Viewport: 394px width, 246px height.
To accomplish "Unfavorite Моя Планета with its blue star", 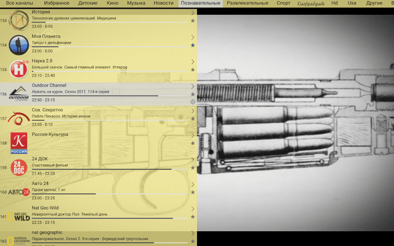I will tap(193, 45).
